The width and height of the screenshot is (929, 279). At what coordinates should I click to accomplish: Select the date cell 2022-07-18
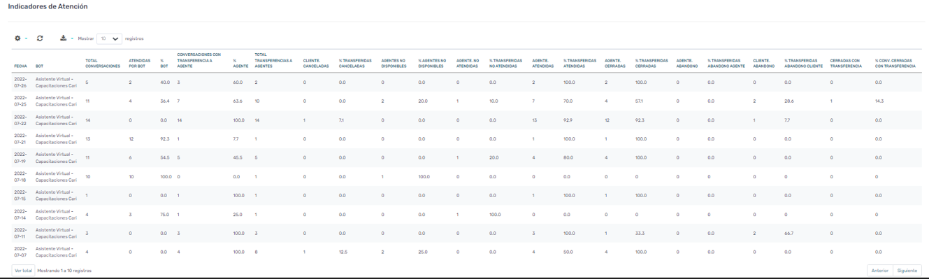click(x=20, y=177)
